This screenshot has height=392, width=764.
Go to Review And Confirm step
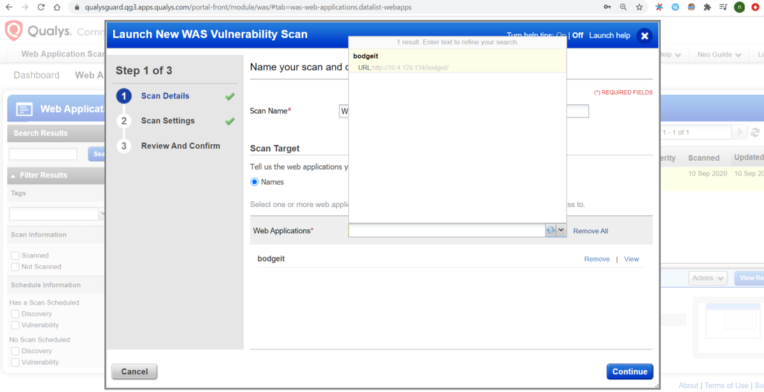(x=180, y=145)
